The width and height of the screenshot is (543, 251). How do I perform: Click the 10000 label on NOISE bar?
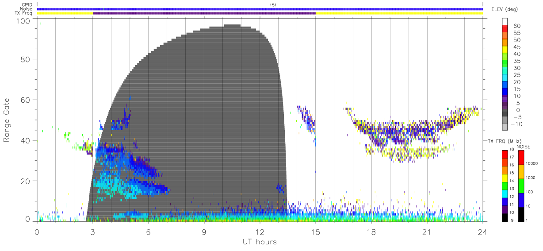[x=532, y=163]
